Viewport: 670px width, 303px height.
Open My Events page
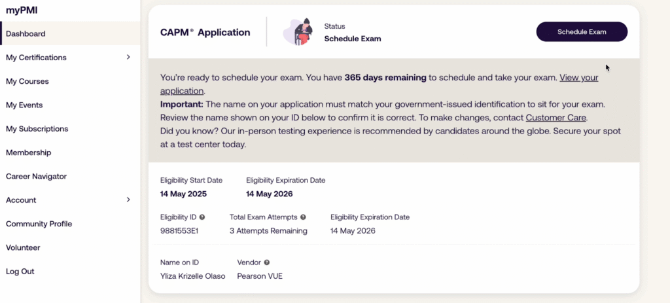[x=24, y=105]
